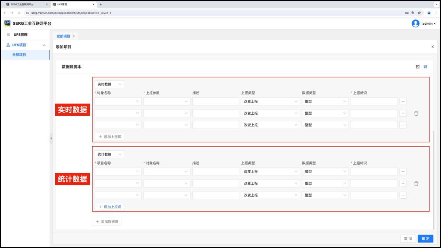This screenshot has width=441, height=248.
Task: Collapse the left sidebar with handle arrow
Action: pos(51,138)
